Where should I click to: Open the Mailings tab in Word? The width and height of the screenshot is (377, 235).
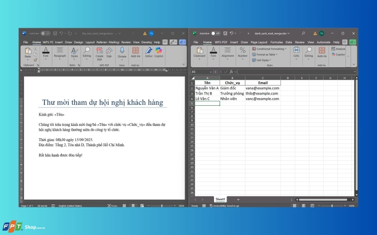pyautogui.click(x=114, y=42)
